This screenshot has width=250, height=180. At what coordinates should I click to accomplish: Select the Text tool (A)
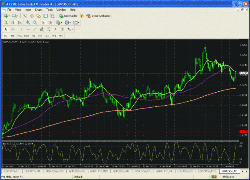[55, 29]
